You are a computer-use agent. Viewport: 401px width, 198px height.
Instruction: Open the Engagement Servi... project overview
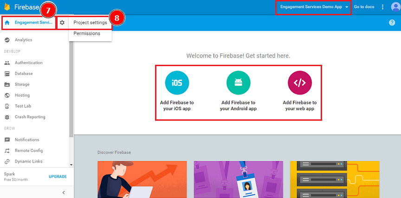tap(34, 22)
